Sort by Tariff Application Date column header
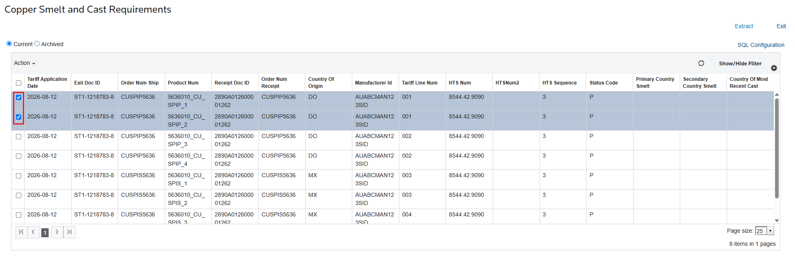Image resolution: width=795 pixels, height=265 pixels. pyautogui.click(x=47, y=82)
